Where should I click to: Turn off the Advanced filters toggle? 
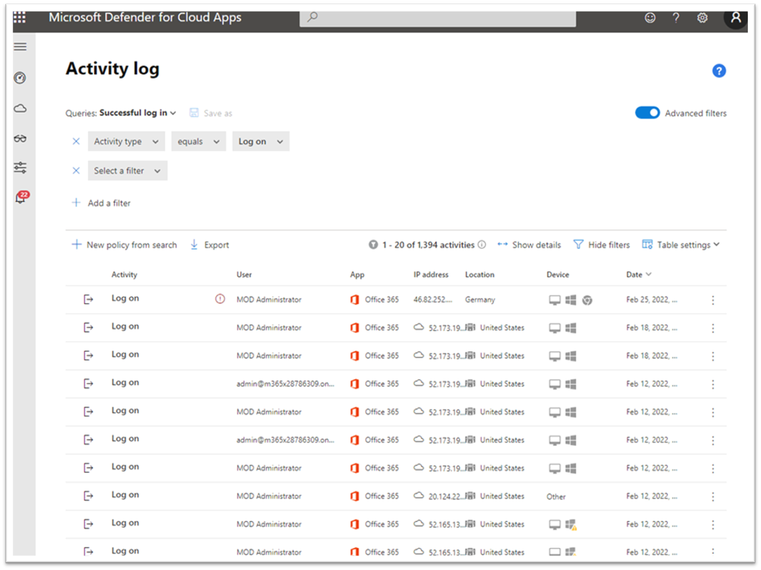(x=647, y=113)
